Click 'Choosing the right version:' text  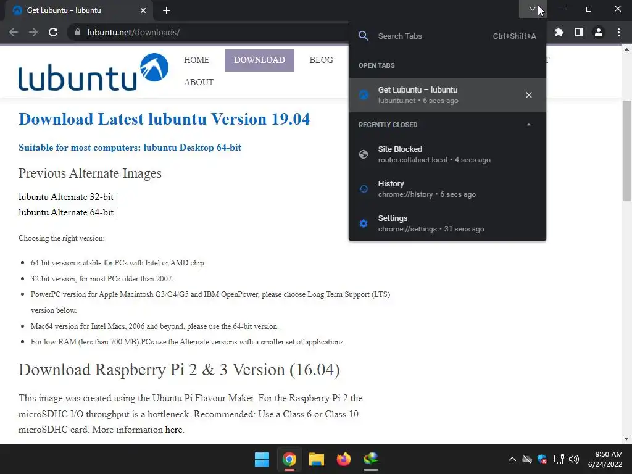[x=62, y=238]
